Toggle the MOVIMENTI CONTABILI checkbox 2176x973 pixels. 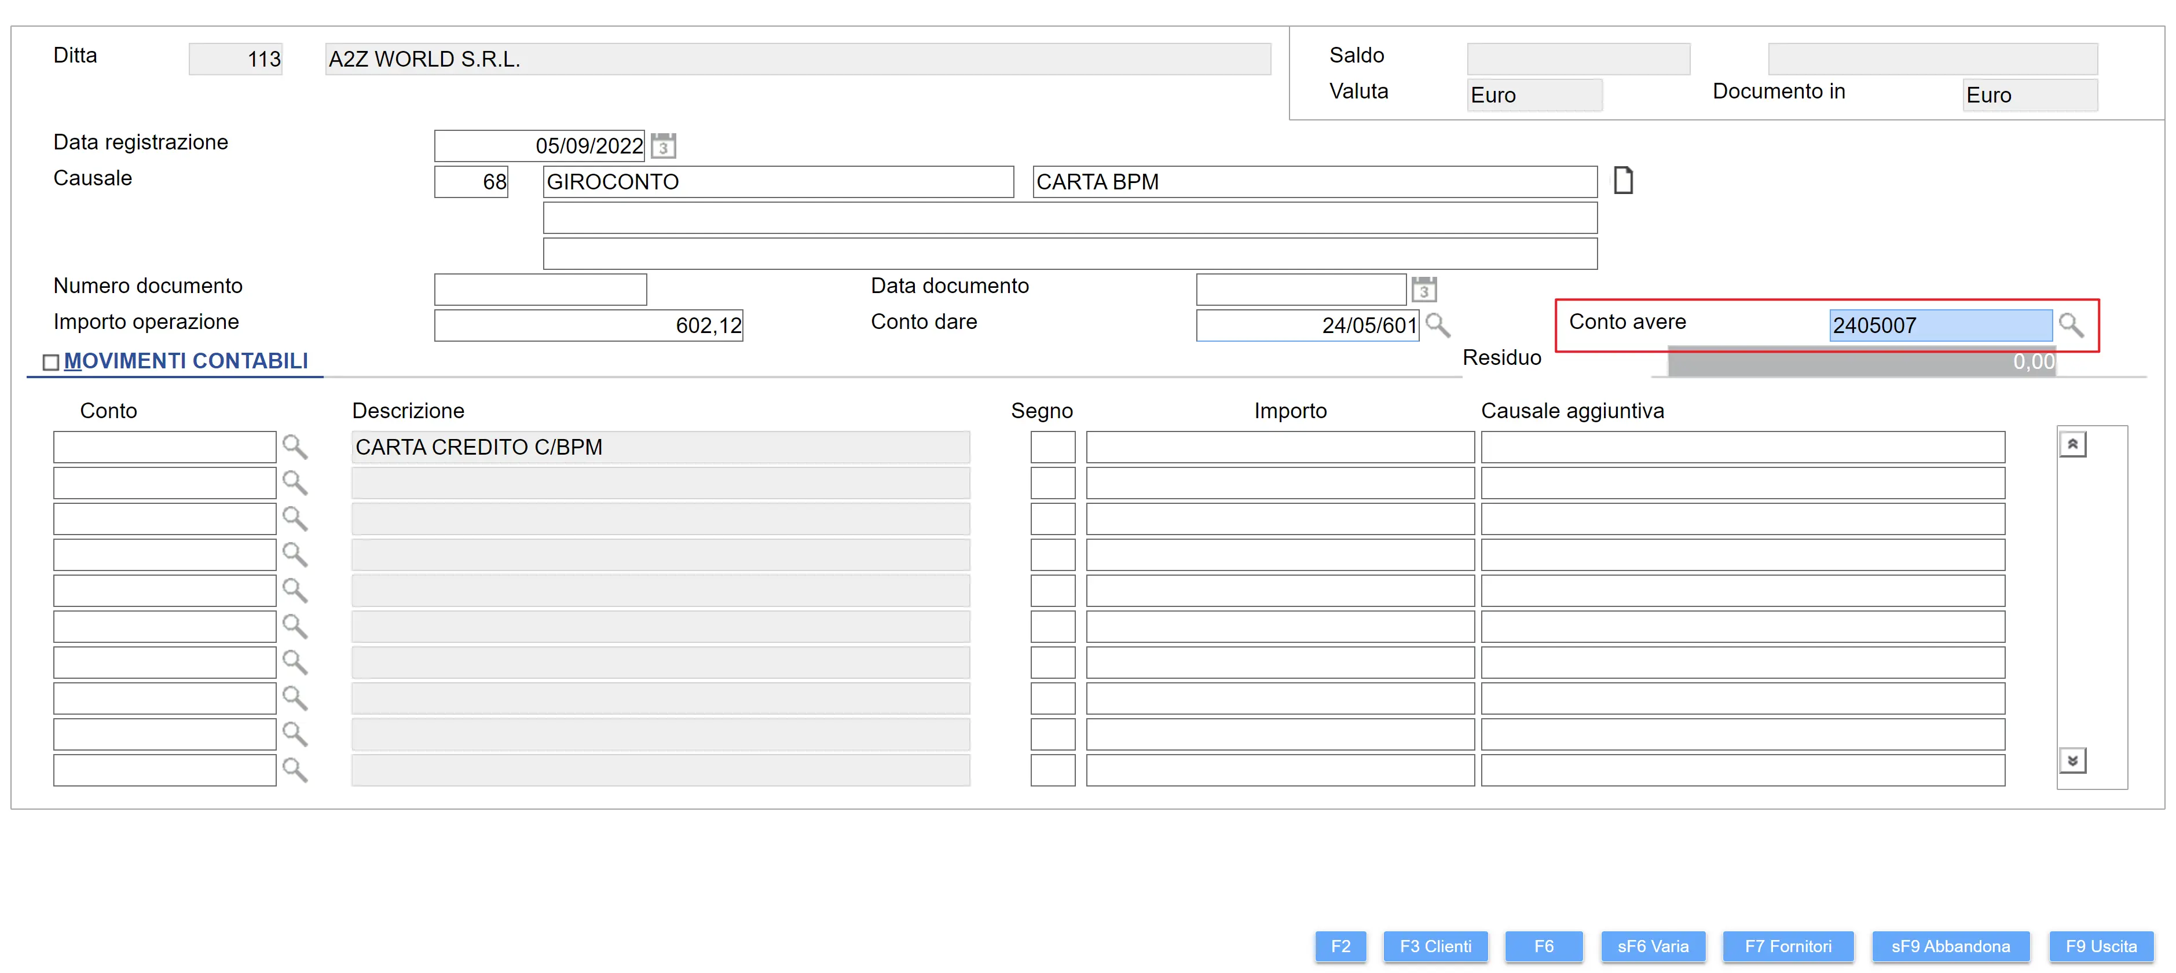[x=51, y=363]
